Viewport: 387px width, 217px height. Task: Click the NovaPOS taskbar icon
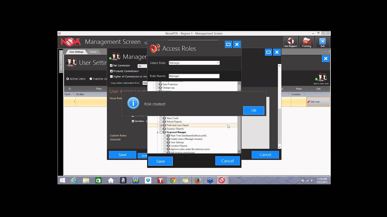point(222,180)
